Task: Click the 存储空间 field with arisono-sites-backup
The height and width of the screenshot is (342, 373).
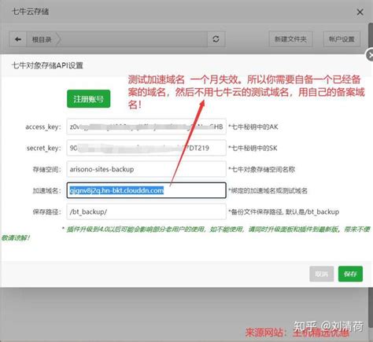Action: [146, 169]
